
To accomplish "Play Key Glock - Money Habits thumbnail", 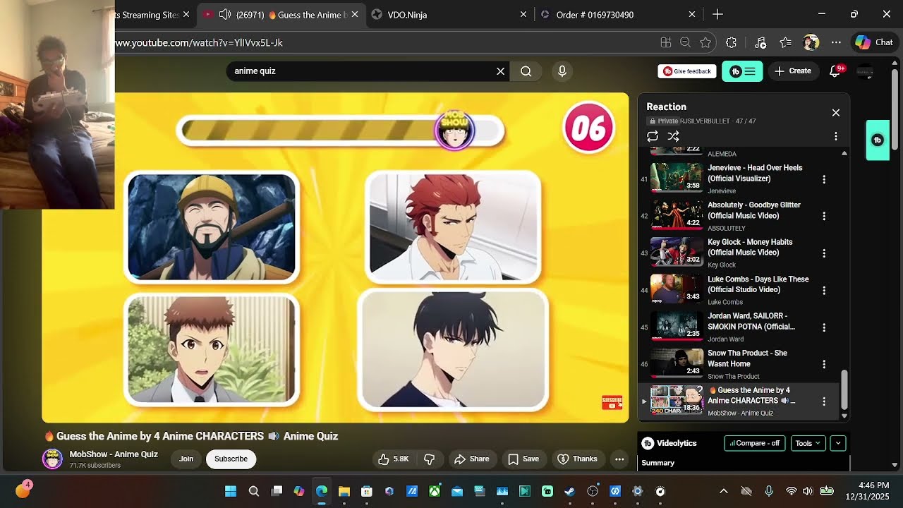I will 677,252.
